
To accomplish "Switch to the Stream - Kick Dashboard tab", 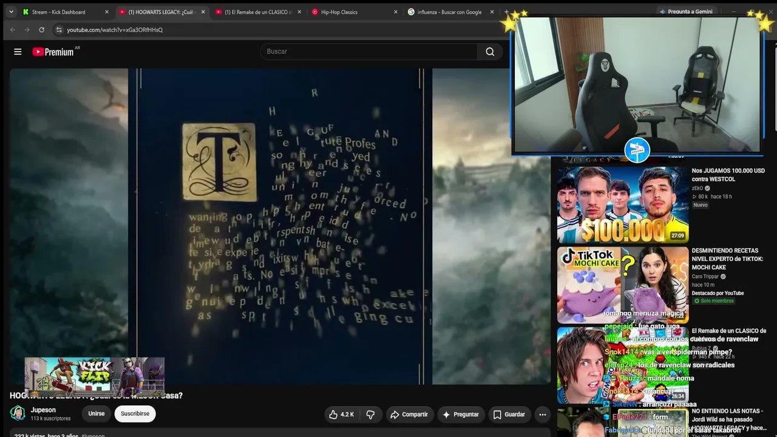I will click(x=66, y=12).
